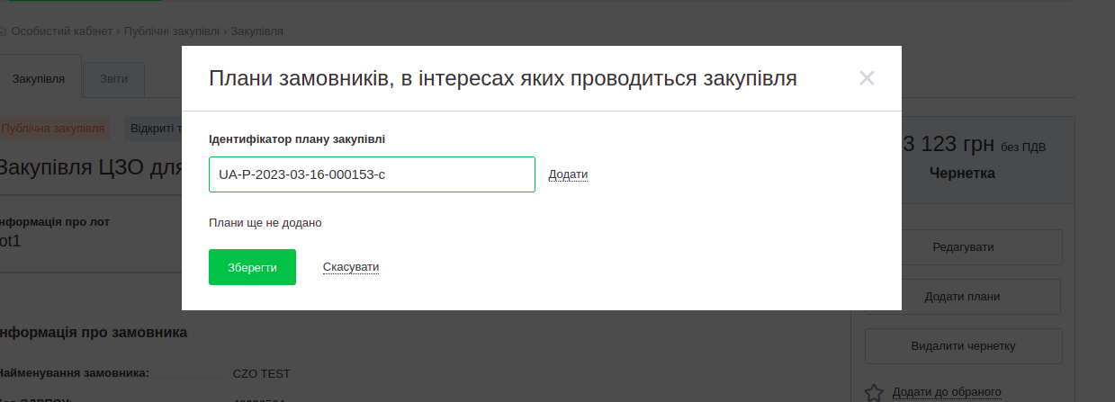Click the star icon for favorites
The height and width of the screenshot is (402, 1115).
874,392
